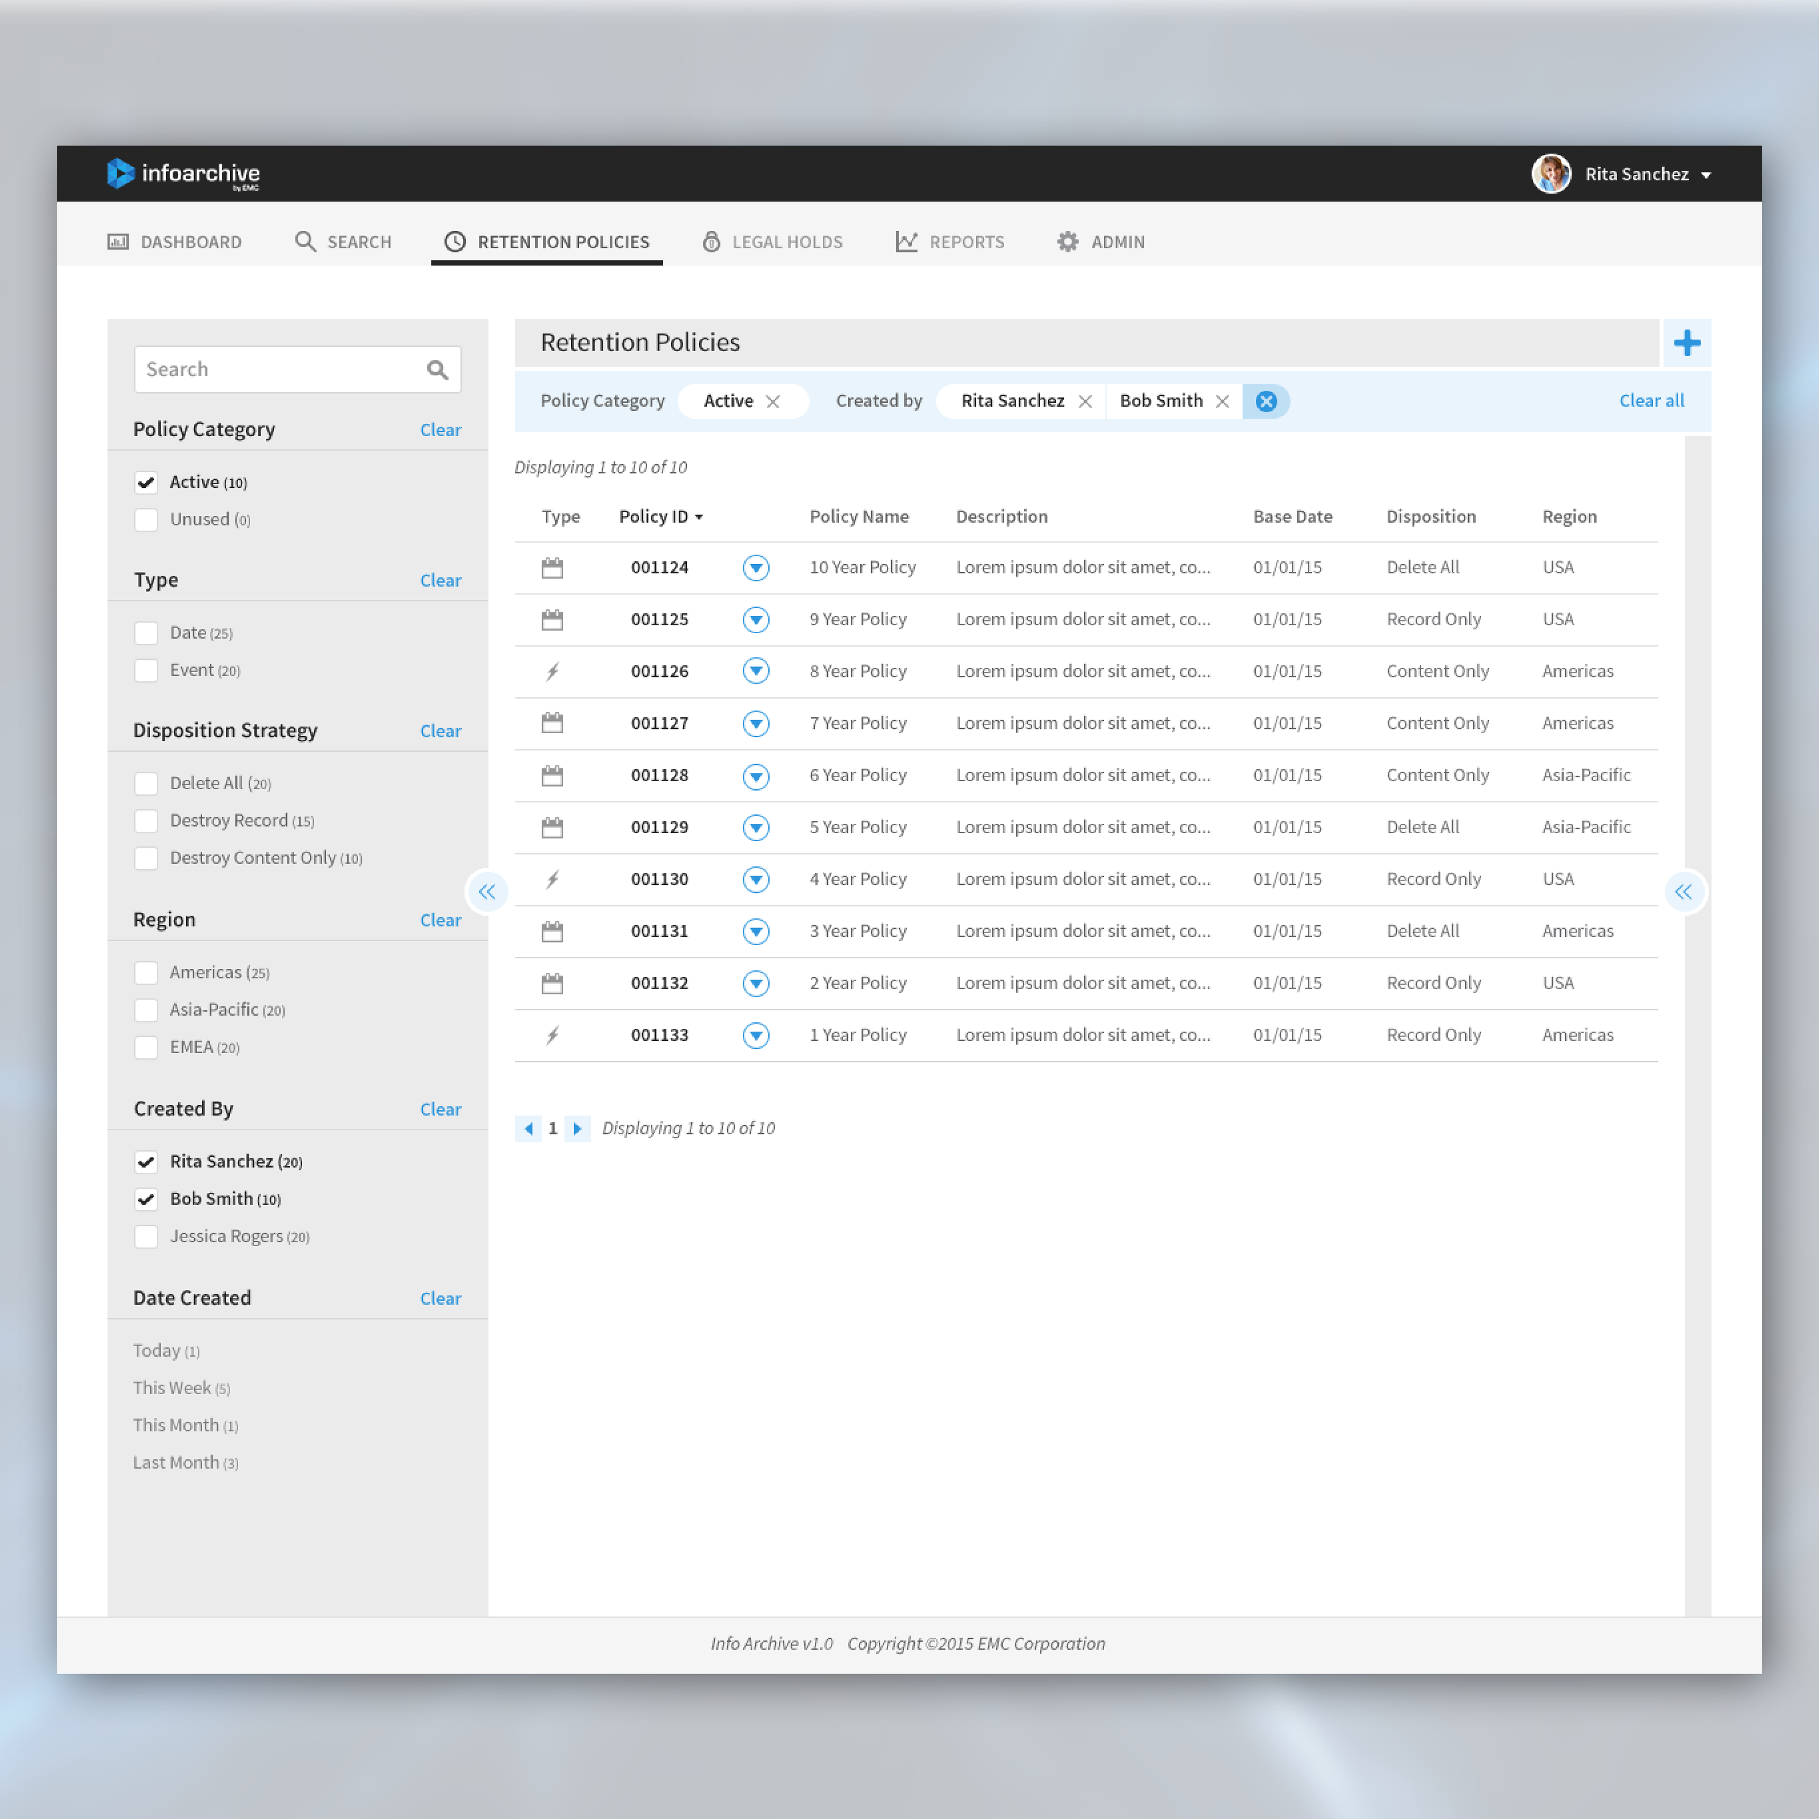The width and height of the screenshot is (1819, 1819).
Task: Remove Bob Smith filter chip
Action: point(1222,401)
